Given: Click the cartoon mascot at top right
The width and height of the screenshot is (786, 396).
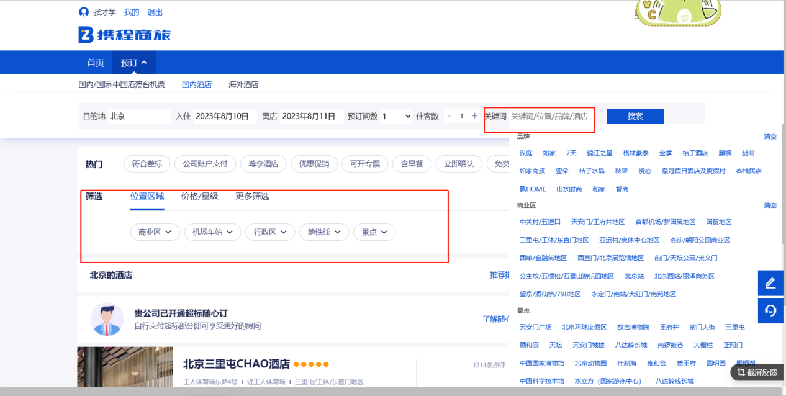Looking at the screenshot, I should tap(678, 13).
